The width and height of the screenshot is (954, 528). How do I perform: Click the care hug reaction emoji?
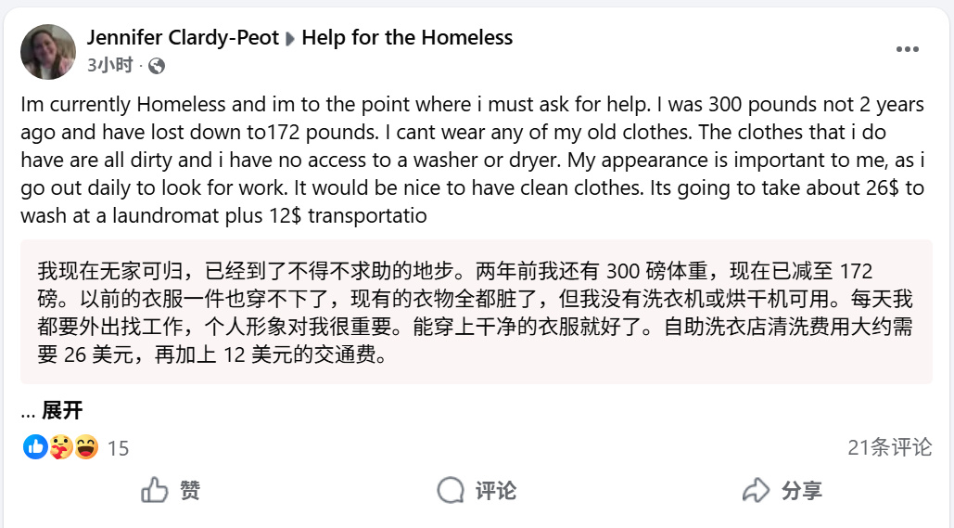tap(61, 447)
